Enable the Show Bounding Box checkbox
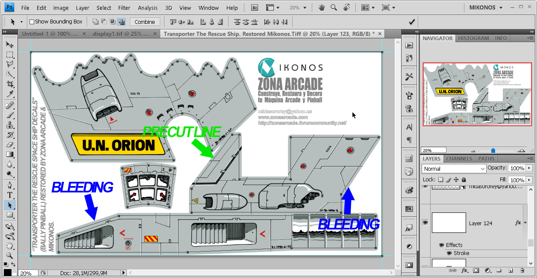The height and width of the screenshot is (278, 537). (x=32, y=22)
